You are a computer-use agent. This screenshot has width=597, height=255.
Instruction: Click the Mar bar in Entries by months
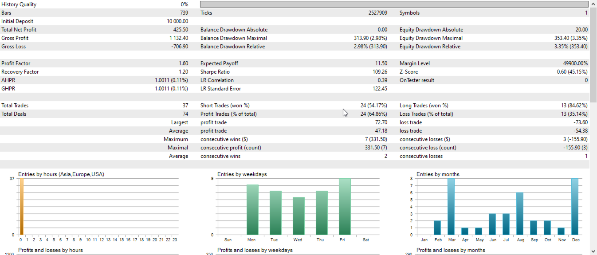[x=451, y=207]
